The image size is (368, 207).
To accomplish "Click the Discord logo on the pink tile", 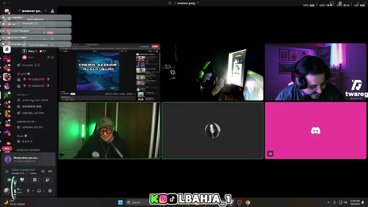I will (x=316, y=131).
